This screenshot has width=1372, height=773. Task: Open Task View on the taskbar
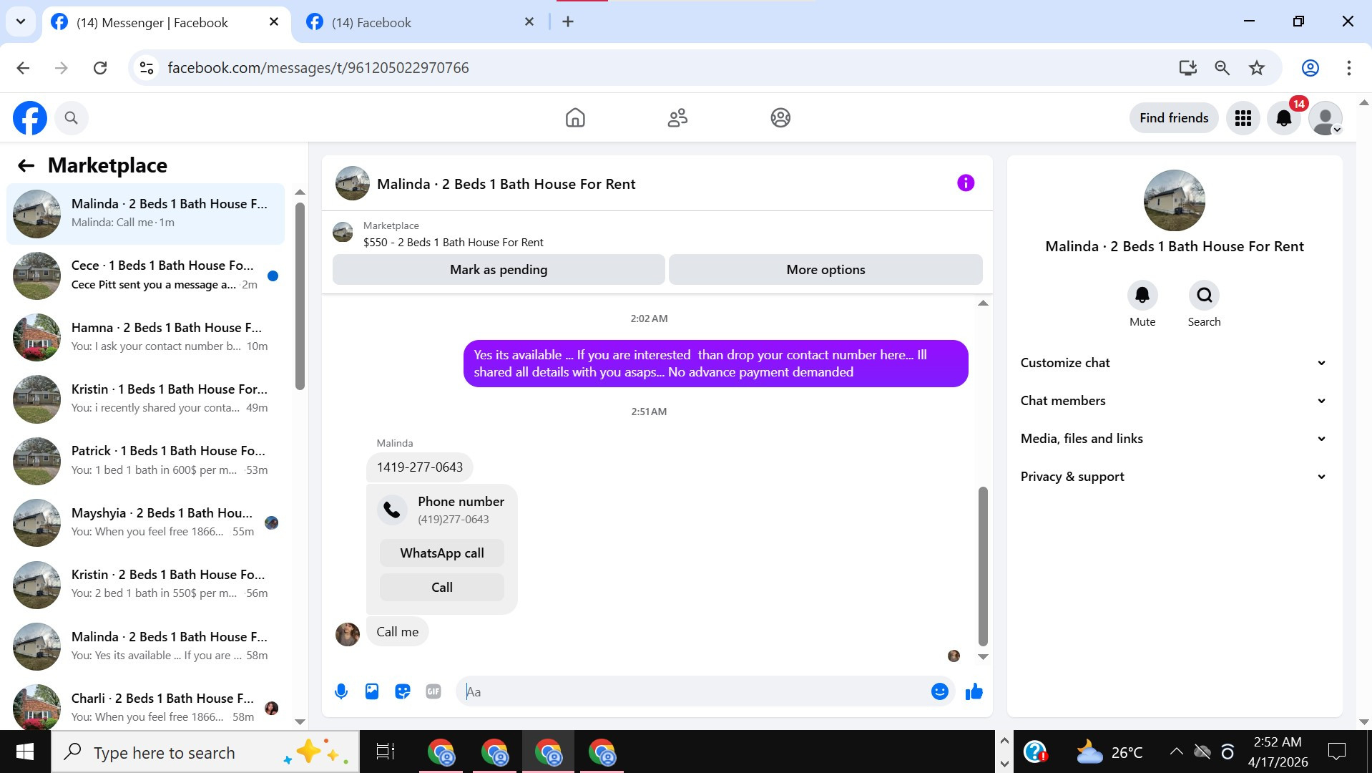coord(386,752)
